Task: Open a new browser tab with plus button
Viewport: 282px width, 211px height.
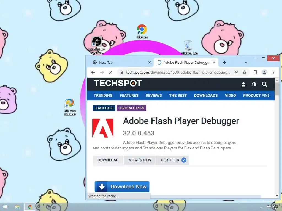Action: pyautogui.click(x=224, y=62)
